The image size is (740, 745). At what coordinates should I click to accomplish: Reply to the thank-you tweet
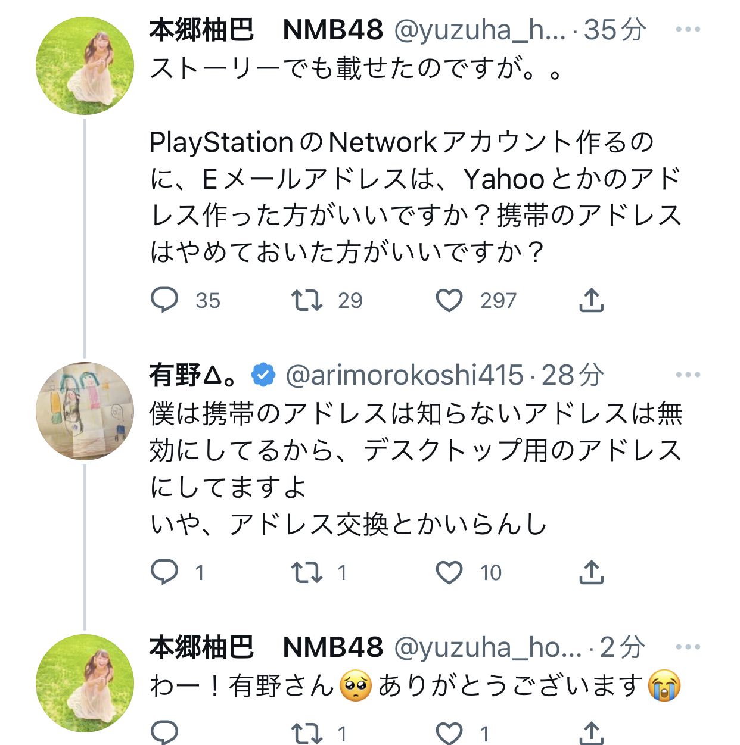click(164, 732)
